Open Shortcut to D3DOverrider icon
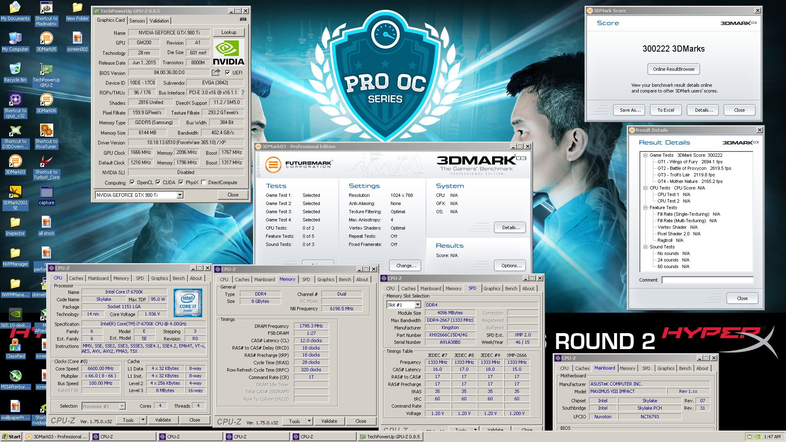 coord(15,137)
